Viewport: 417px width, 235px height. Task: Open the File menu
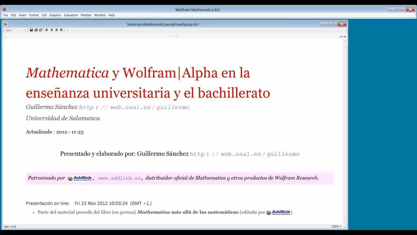click(6, 15)
